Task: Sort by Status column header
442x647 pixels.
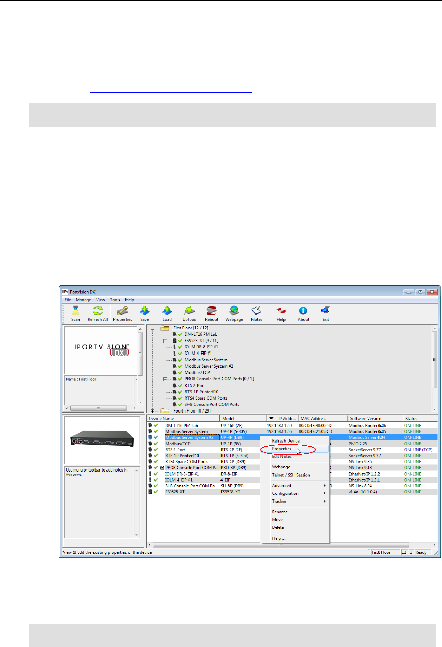Action: tap(420, 418)
